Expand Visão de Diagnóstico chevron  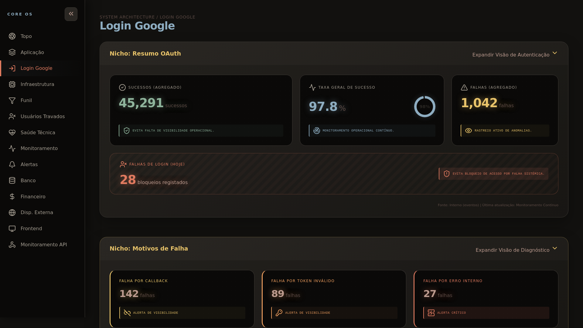(x=555, y=248)
